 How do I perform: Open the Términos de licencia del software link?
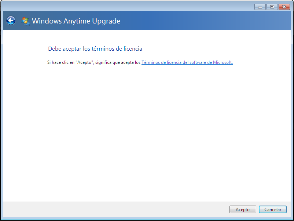[x=187, y=62]
